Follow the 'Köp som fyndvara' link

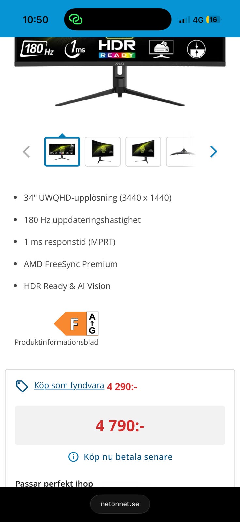point(69,385)
